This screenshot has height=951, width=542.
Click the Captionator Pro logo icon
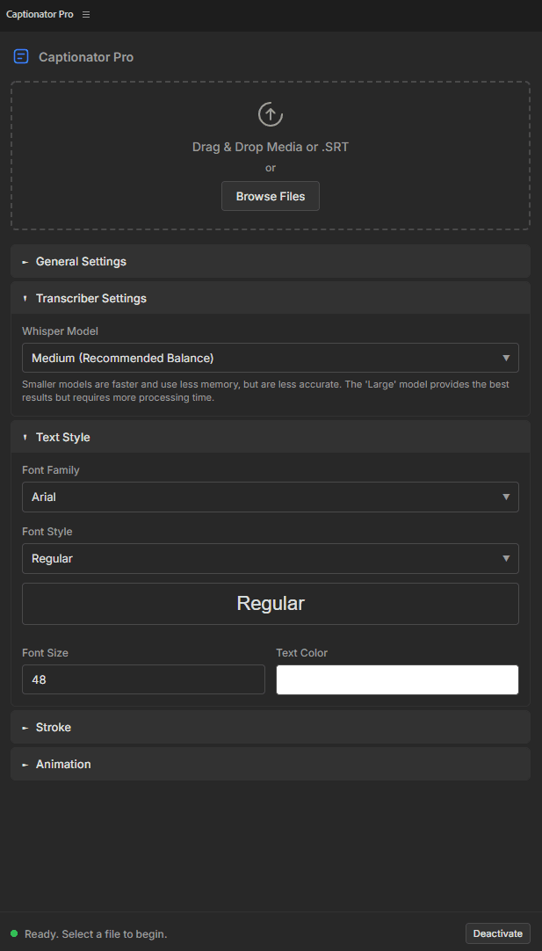[21, 57]
